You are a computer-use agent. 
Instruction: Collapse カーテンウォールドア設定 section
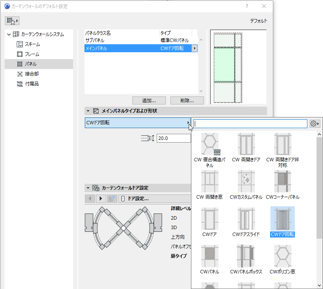click(88, 188)
